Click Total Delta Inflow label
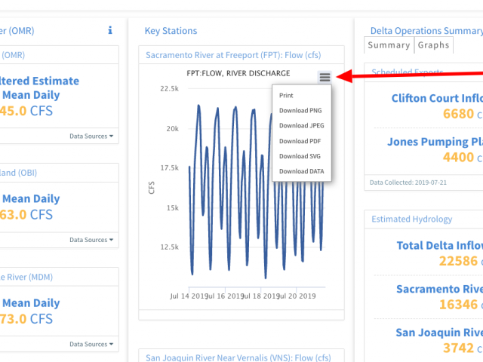Viewport: 483px width, 362px height. pos(439,245)
